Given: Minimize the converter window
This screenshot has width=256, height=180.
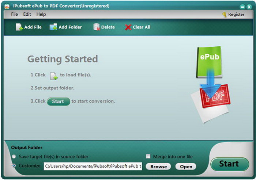Looking at the screenshot, I should tap(242, 7).
